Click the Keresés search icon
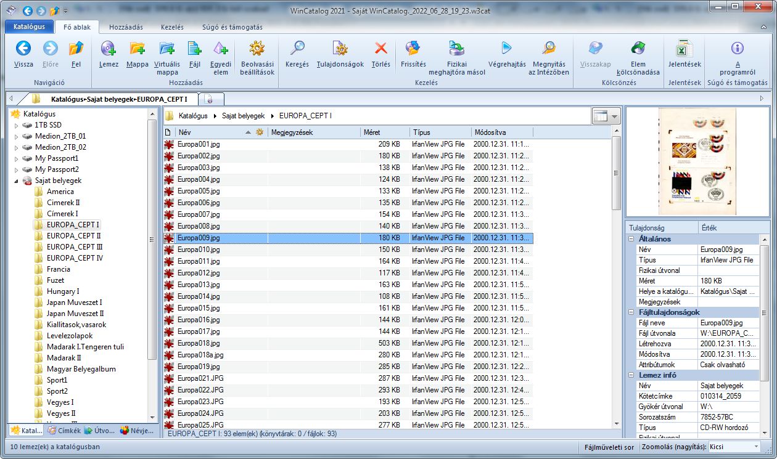 297,49
